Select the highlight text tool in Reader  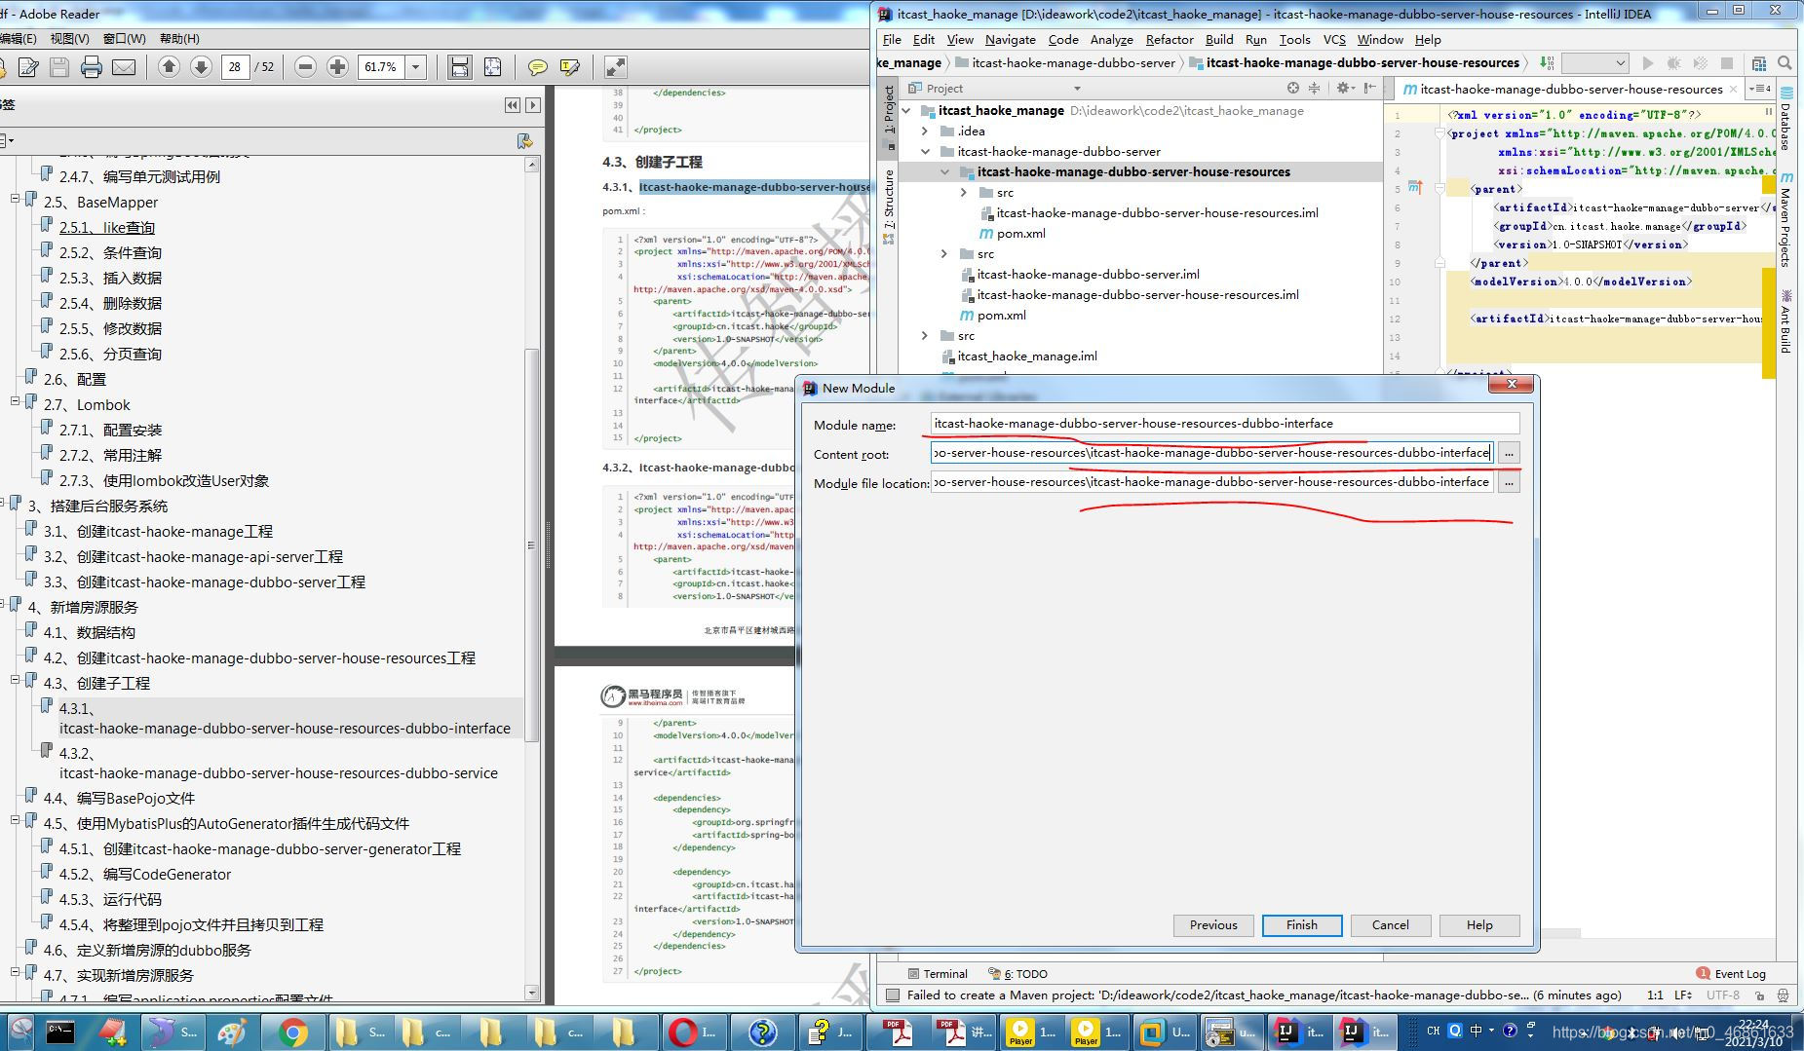(570, 67)
